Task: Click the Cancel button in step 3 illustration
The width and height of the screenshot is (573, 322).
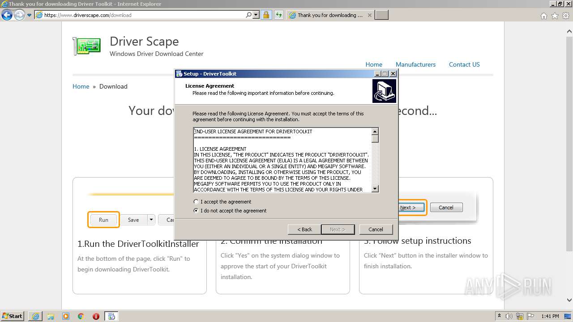Action: click(446, 208)
